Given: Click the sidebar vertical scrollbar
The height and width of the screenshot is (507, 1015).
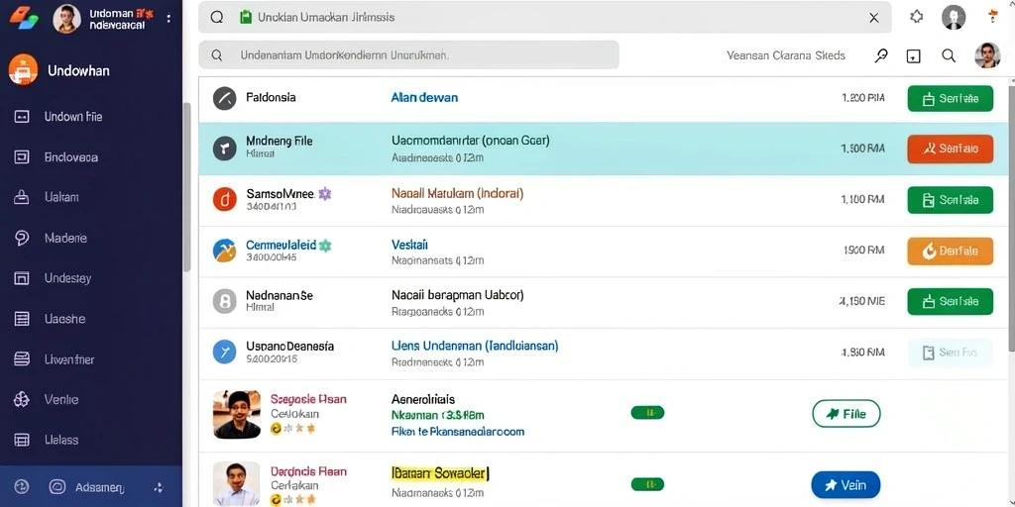Looking at the screenshot, I should click(x=187, y=187).
